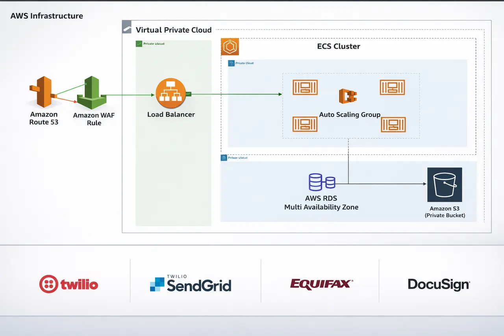Click the Amazon S3 bucket icon
The image size is (504, 336).
[x=445, y=185]
